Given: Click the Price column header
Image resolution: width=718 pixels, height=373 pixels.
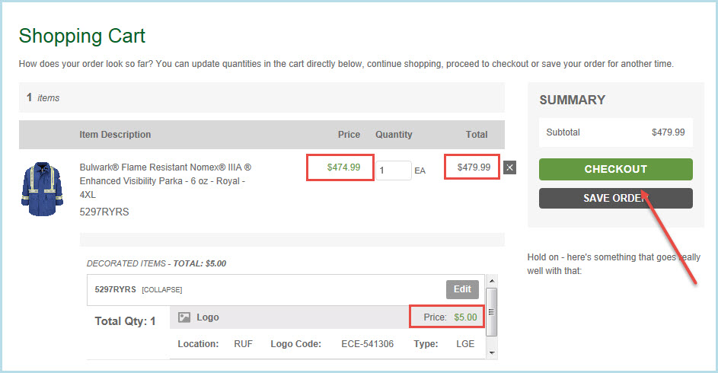Looking at the screenshot, I should pyautogui.click(x=349, y=135).
